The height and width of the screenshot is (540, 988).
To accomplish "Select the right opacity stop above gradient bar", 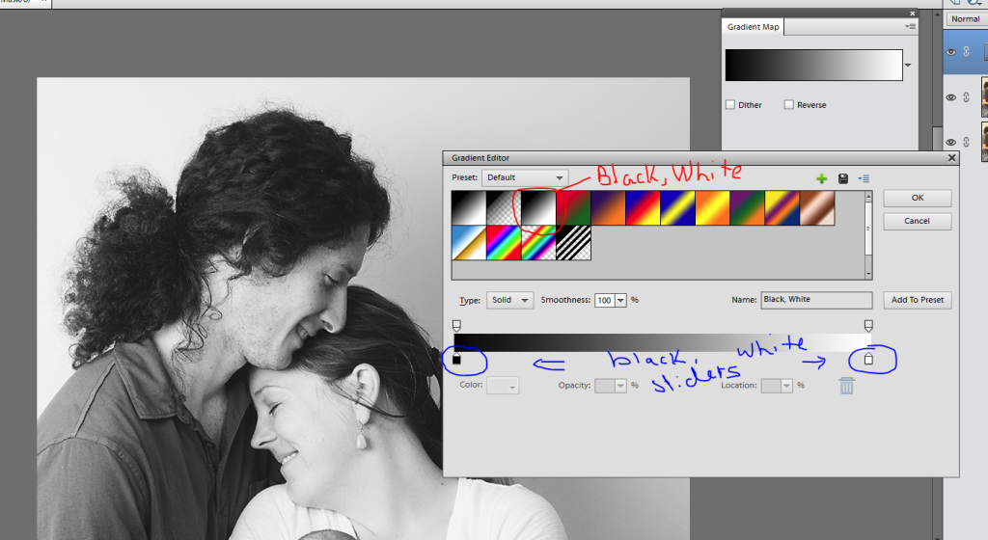I will click(868, 326).
